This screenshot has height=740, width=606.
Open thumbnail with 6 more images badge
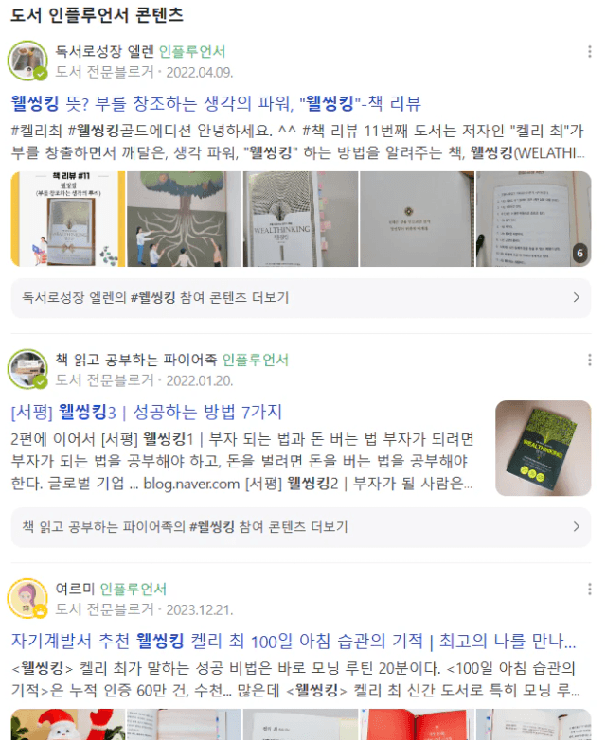(534, 219)
